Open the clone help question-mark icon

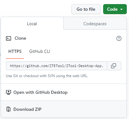click(x=119, y=38)
